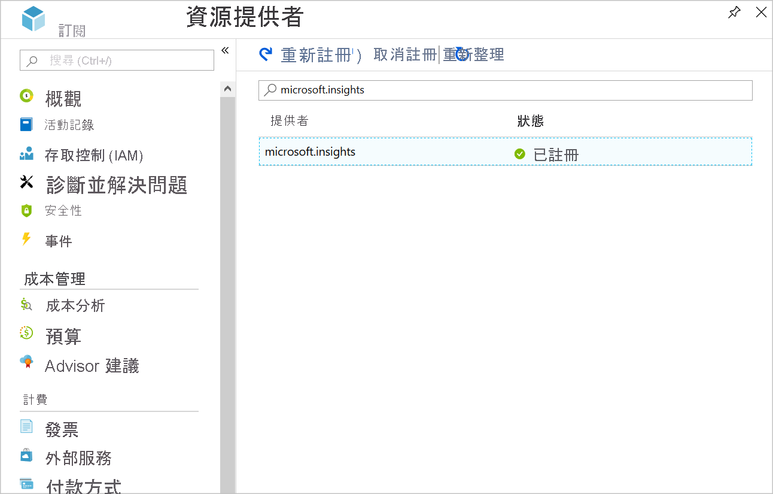
Task: Click the subscription cube icon
Action: pos(34,19)
